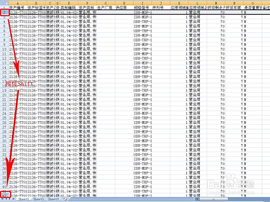Select row 8 header

pos(4,40)
